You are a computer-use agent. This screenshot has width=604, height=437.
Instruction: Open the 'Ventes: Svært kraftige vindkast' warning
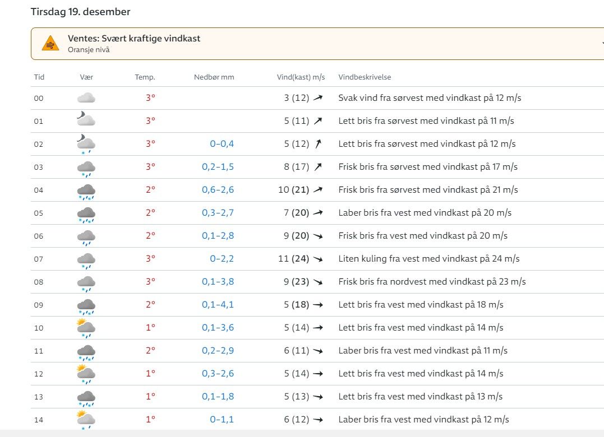point(134,39)
